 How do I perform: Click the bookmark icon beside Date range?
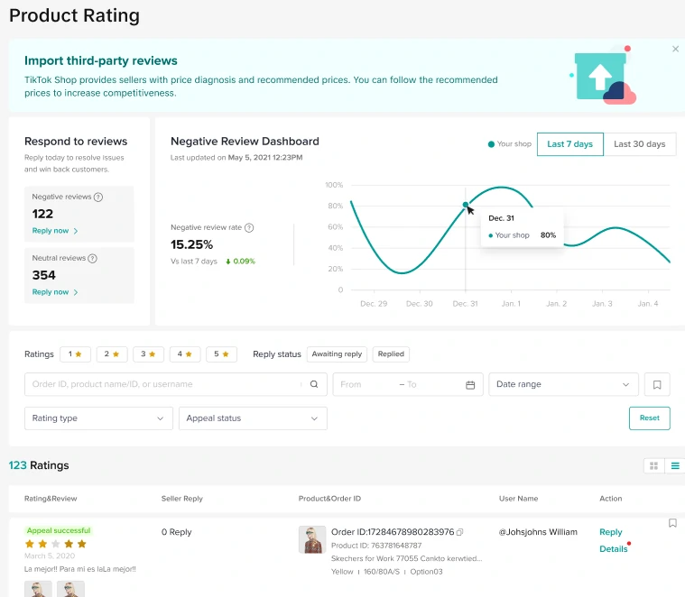coord(657,384)
